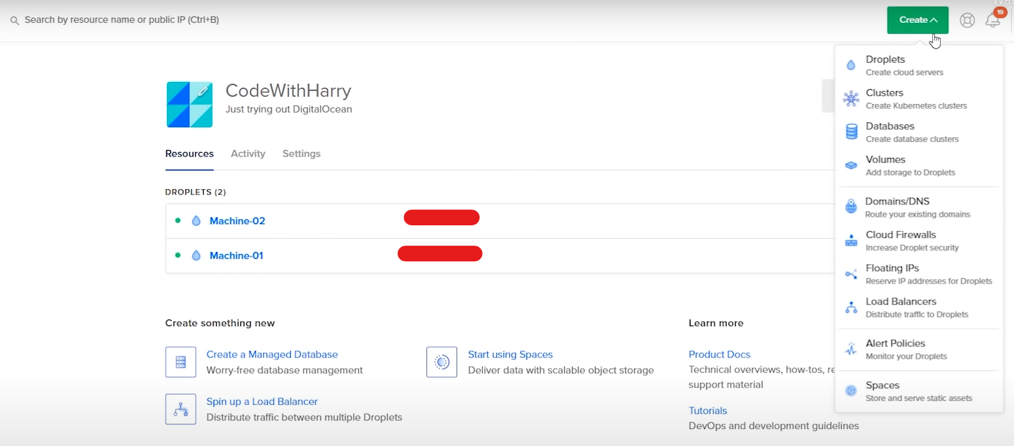Click the 'Learn more' heading
Screen dimensions: 1014x446
point(716,324)
